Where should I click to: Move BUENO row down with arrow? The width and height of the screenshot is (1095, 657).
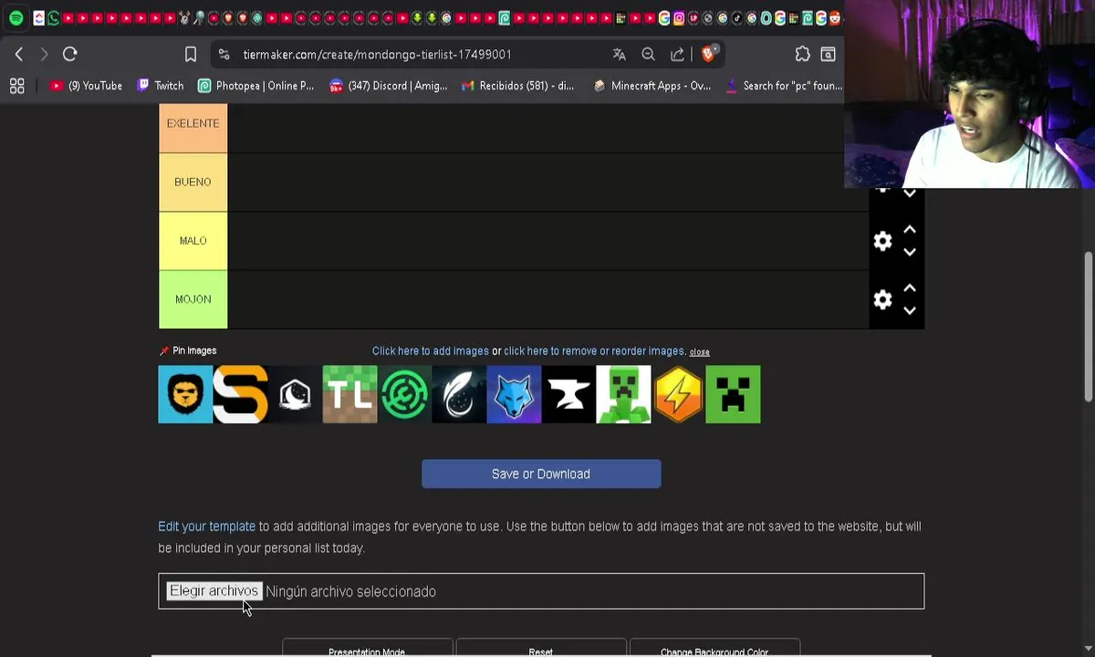pos(910,193)
